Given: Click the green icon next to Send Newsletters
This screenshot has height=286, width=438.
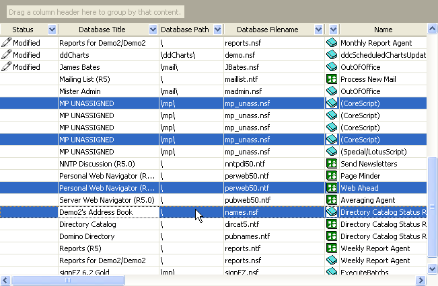Looking at the screenshot, I should tap(332, 164).
